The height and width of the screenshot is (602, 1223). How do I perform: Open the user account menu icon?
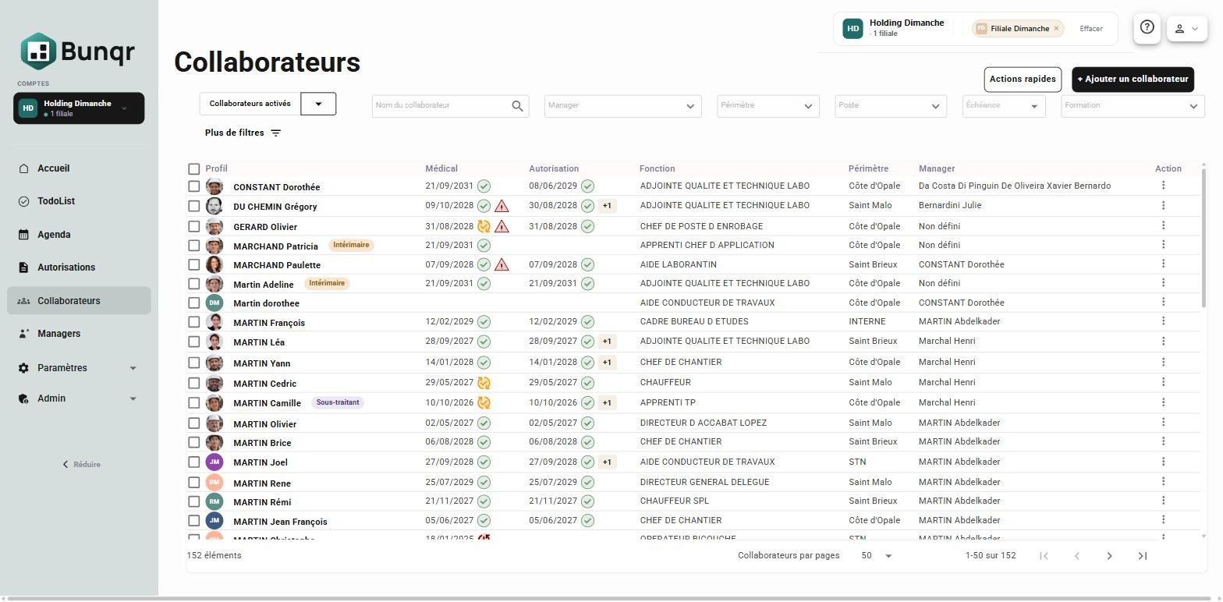pyautogui.click(x=1186, y=29)
